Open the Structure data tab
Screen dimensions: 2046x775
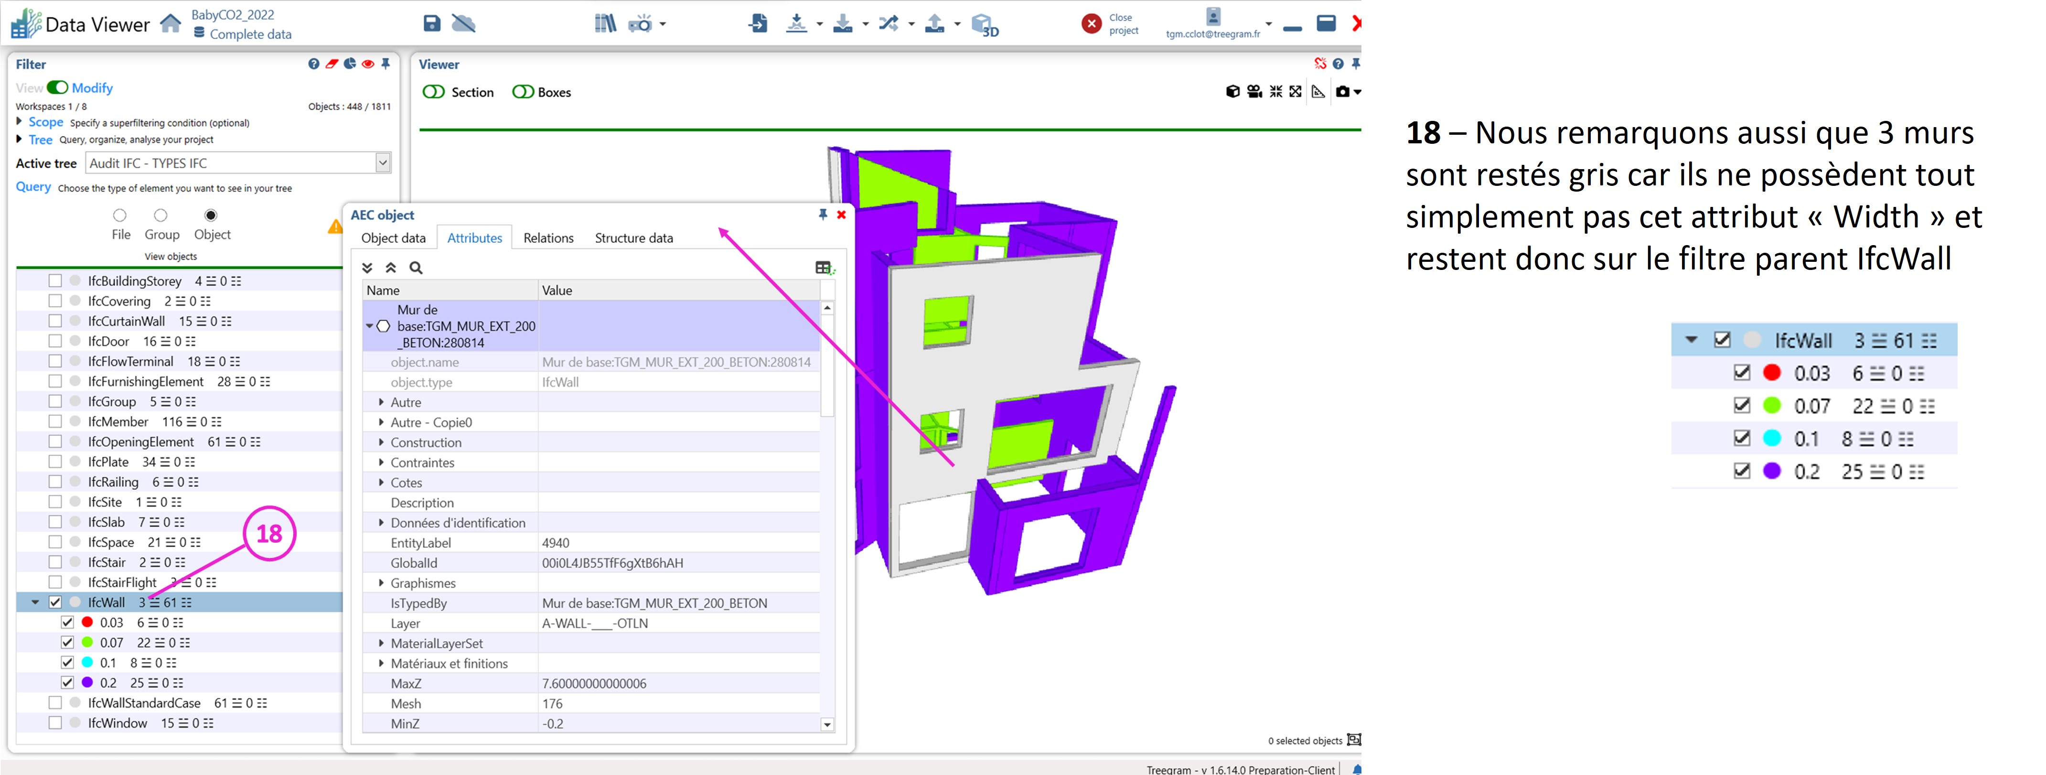[x=633, y=238]
